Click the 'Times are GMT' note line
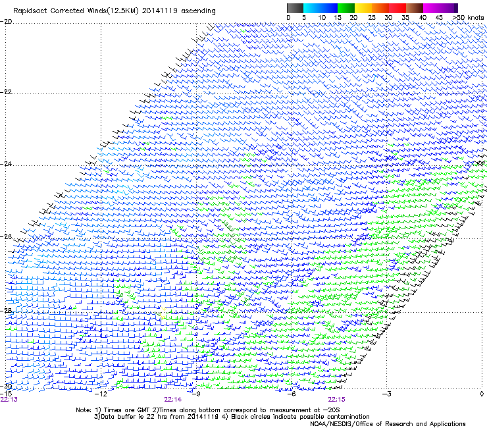The height and width of the screenshot is (428, 487). point(208,410)
